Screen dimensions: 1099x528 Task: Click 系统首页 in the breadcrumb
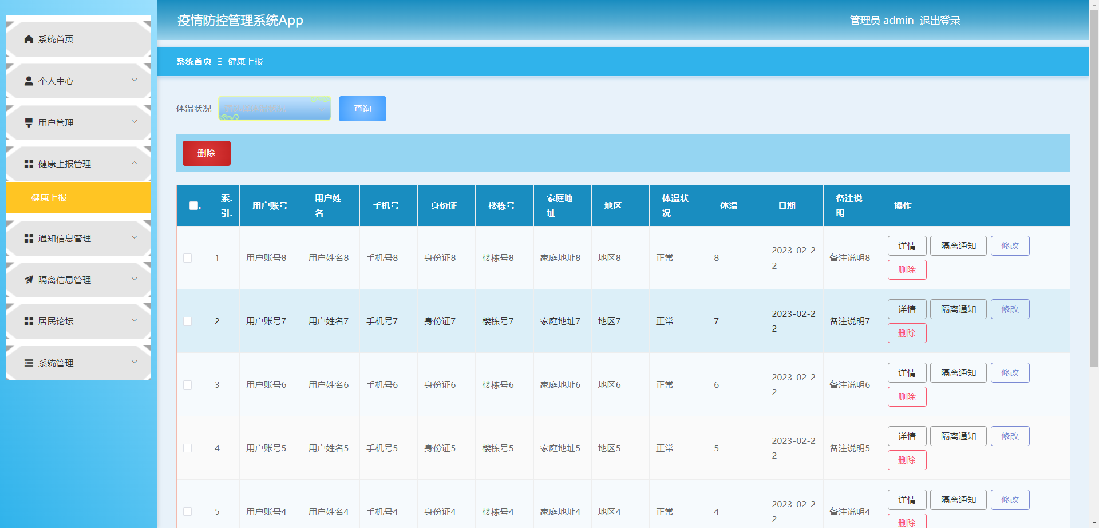[194, 62]
